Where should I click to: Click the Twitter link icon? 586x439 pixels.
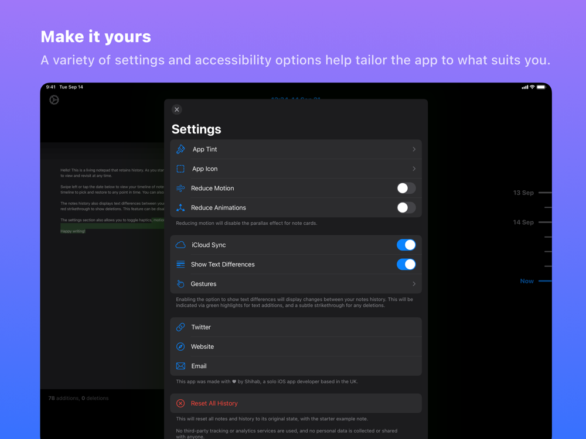tap(180, 327)
